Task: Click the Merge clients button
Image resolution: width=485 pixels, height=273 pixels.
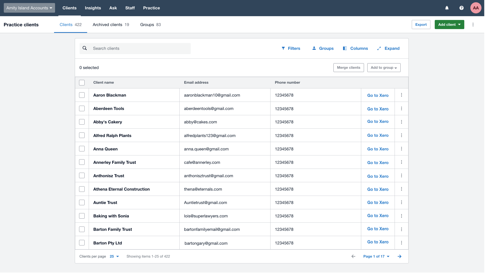Action: click(x=348, y=67)
